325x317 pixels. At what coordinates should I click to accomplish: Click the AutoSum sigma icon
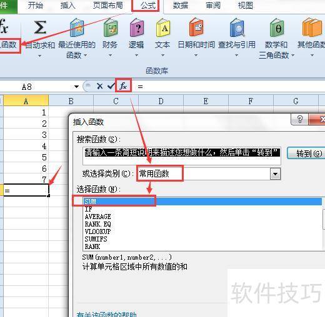point(40,27)
